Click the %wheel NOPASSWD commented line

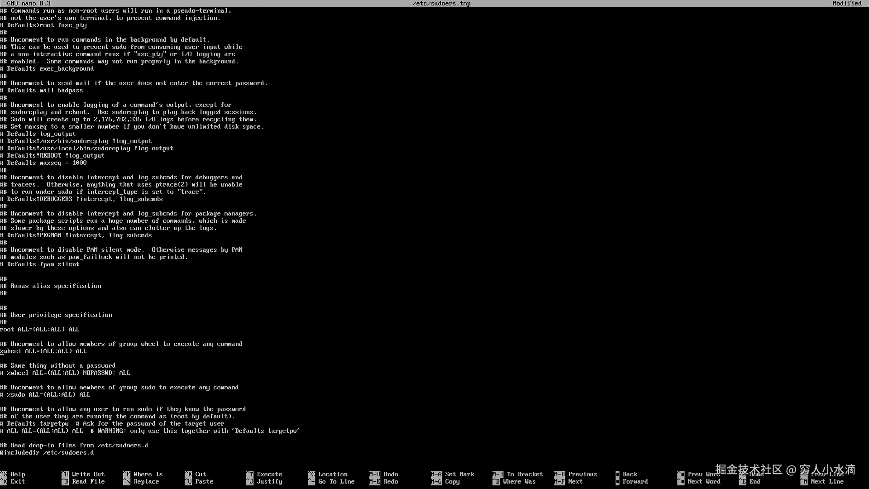[x=65, y=373]
